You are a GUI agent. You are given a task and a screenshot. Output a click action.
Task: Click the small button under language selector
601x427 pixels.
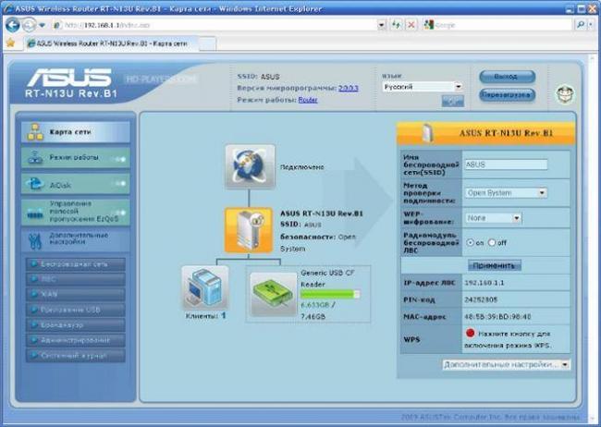(452, 102)
